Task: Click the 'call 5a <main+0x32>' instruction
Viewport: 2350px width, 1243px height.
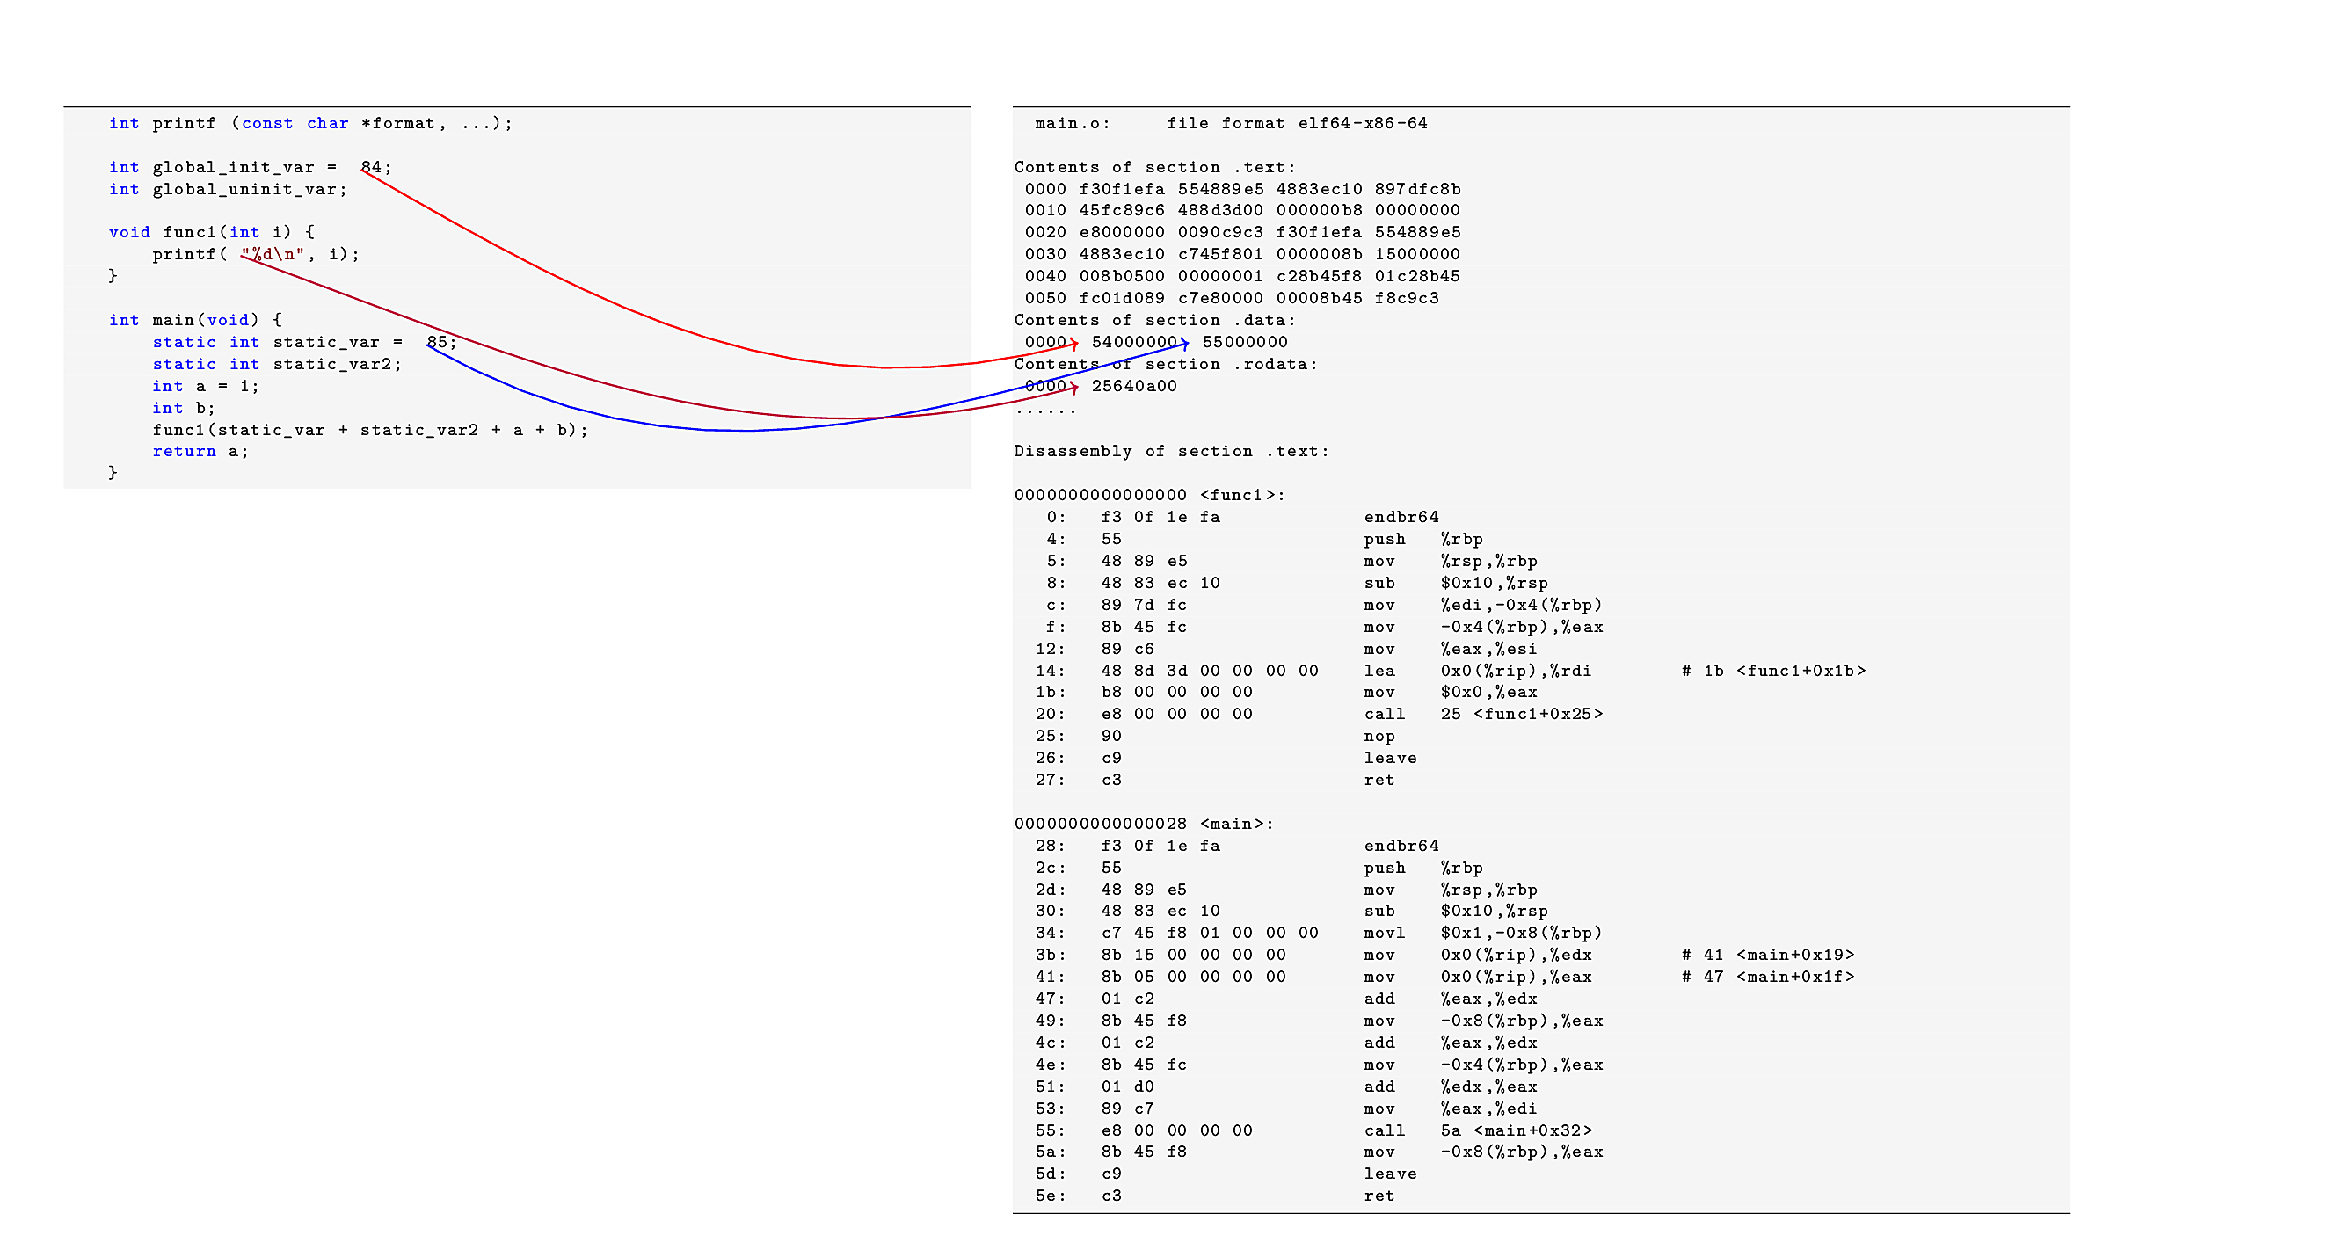Action: (1478, 1130)
